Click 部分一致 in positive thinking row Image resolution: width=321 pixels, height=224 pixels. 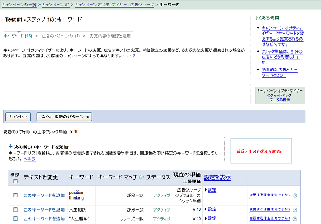[x=135, y=195]
